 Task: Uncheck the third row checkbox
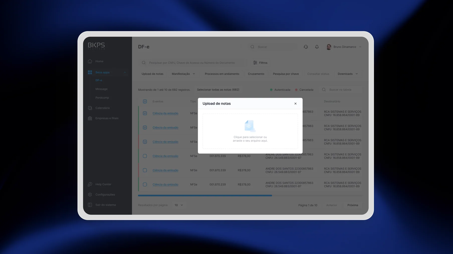[x=145, y=142]
